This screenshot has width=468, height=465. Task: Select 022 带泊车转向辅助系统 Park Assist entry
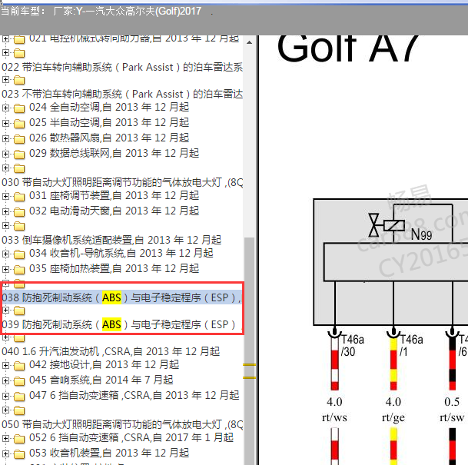click(x=122, y=67)
